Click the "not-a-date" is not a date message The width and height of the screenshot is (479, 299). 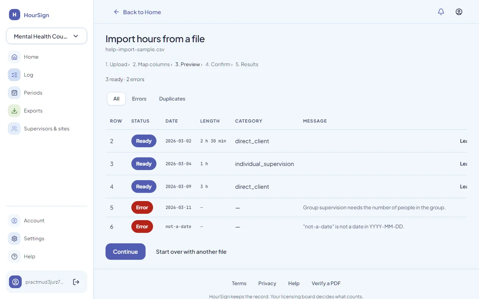(354, 226)
